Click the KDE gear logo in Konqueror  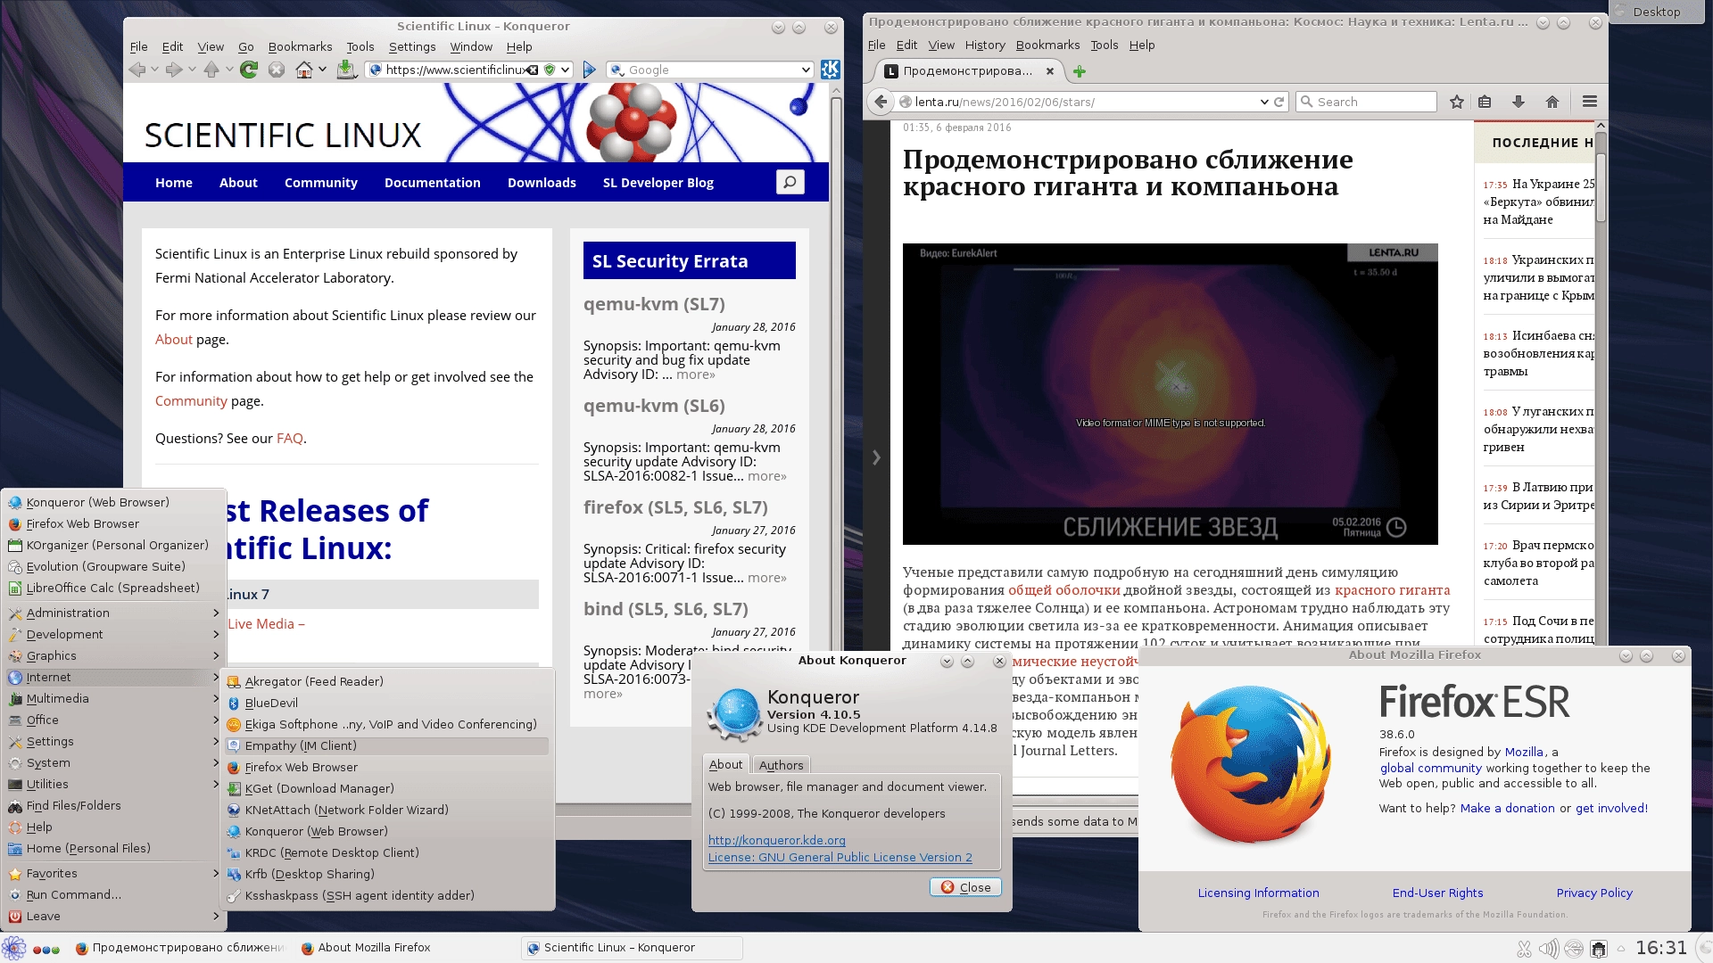click(830, 70)
